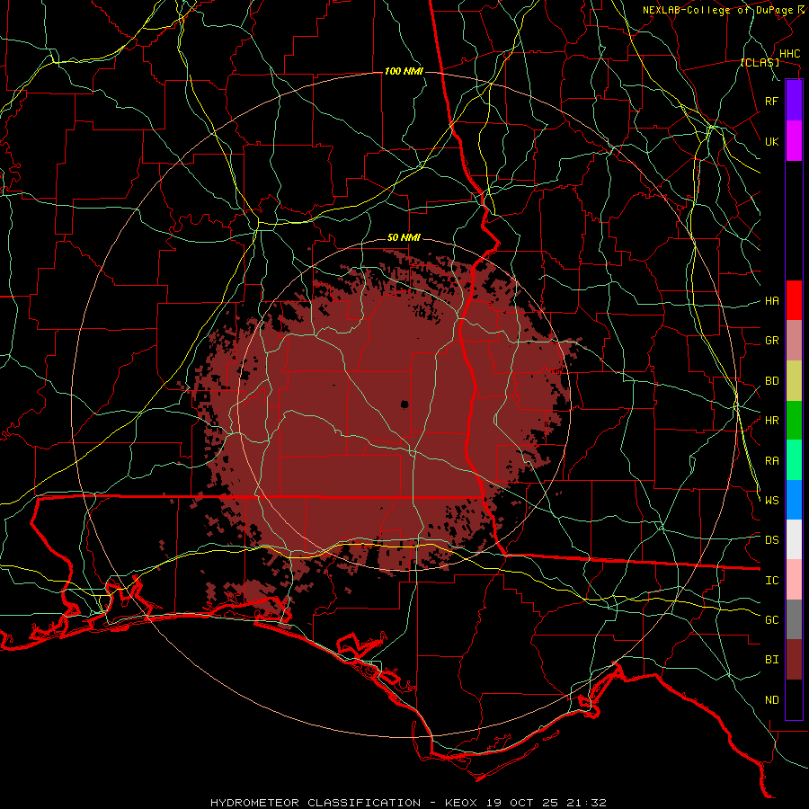Click the ND black legend color block
809x809 pixels.
point(794,699)
